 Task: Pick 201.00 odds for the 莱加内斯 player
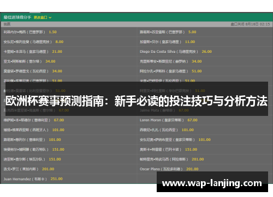click(x=48, y=169)
